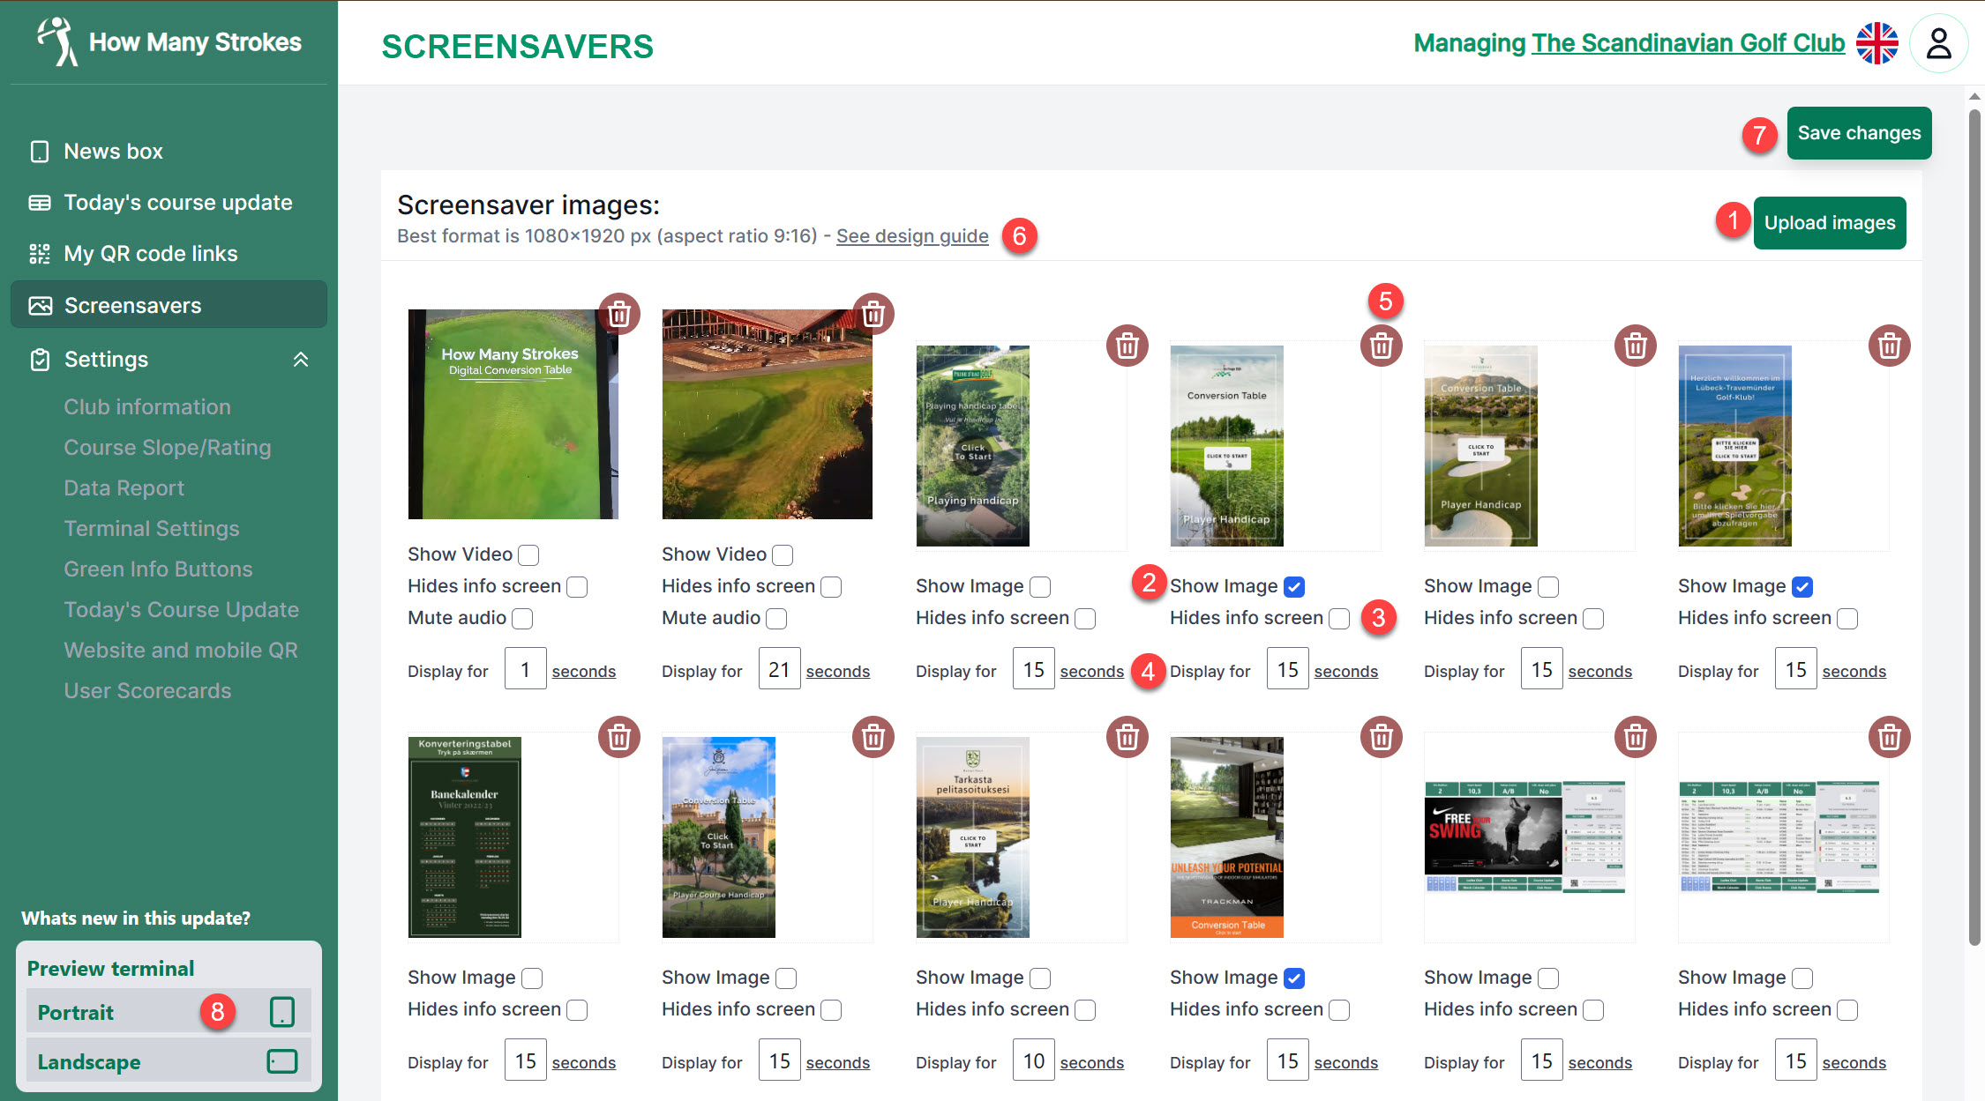1985x1101 pixels.
Task: Enable Show Image for Nike Free Swing image
Action: 1548,978
